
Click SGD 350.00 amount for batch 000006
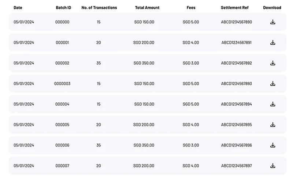pos(144,145)
